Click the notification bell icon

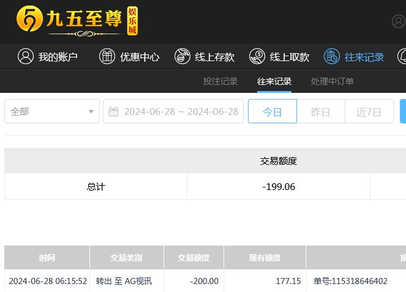pyautogui.click(x=402, y=56)
